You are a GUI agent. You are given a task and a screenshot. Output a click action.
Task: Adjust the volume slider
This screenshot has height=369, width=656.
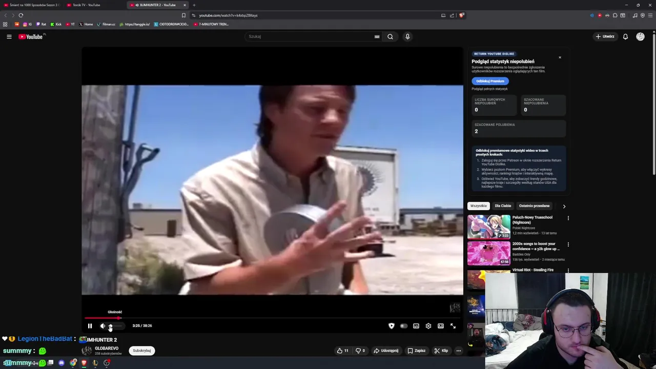[x=116, y=326]
